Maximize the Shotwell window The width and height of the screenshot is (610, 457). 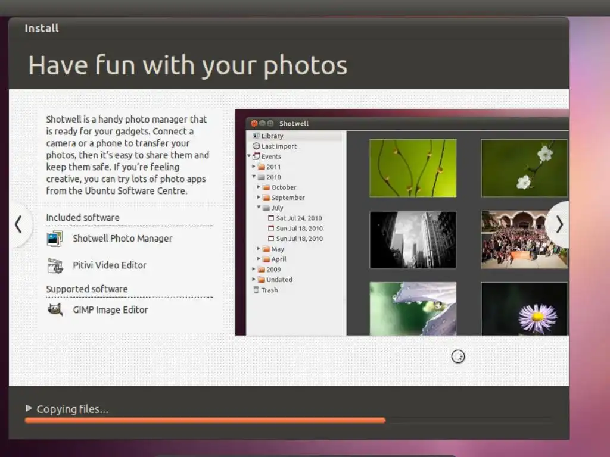pos(270,123)
